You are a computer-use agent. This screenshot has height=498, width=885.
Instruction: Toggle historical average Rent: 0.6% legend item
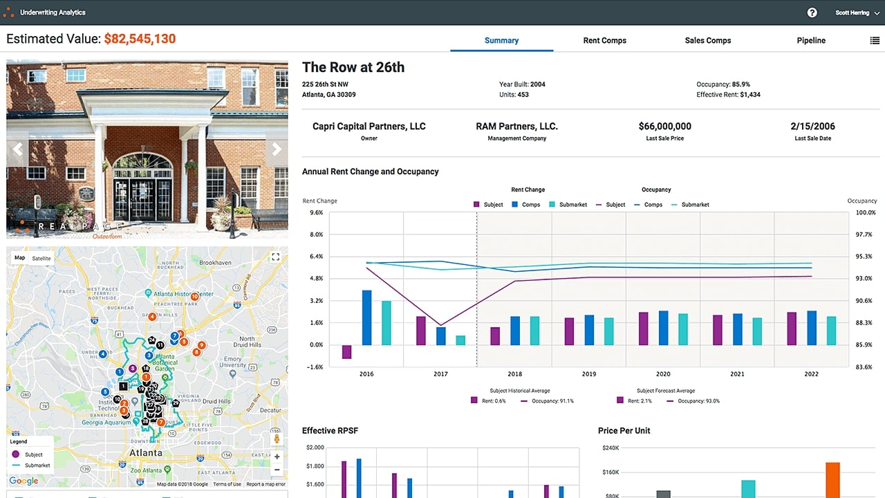click(x=488, y=400)
